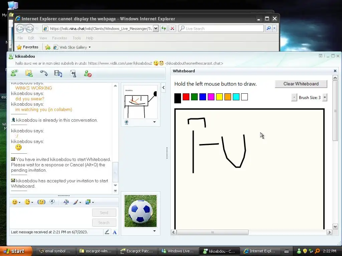
Task: Open the winks picker icon
Action: tap(27, 202)
